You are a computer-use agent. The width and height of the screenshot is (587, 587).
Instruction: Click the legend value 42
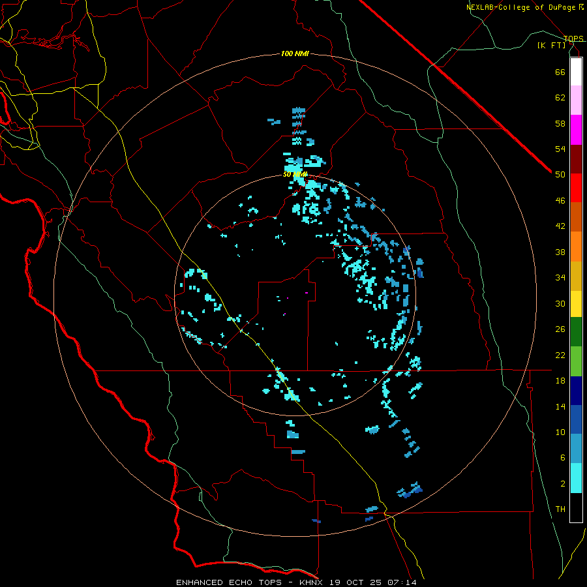click(x=560, y=226)
